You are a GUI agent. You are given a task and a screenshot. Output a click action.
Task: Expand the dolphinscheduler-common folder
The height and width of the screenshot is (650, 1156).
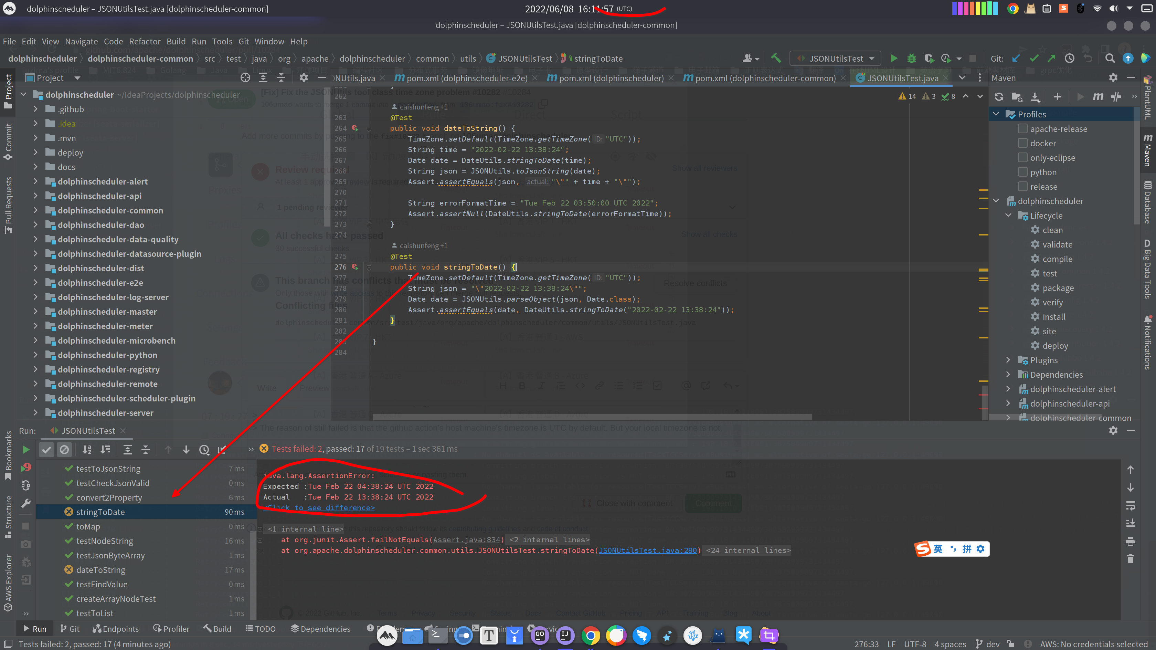35,211
